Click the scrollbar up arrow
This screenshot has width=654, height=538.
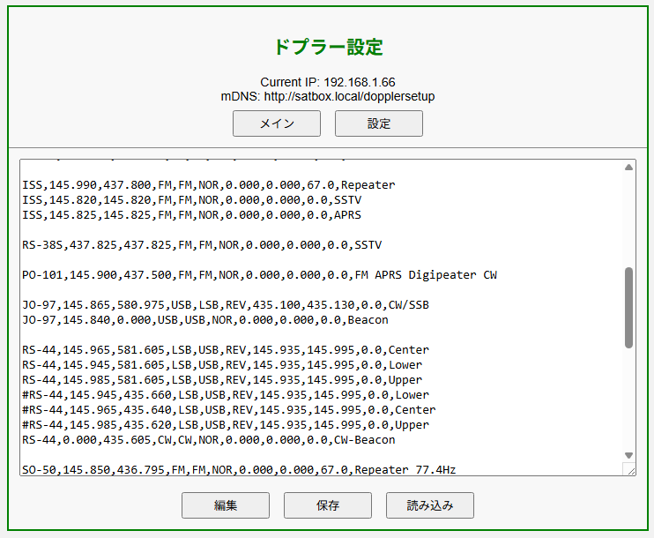(628, 168)
